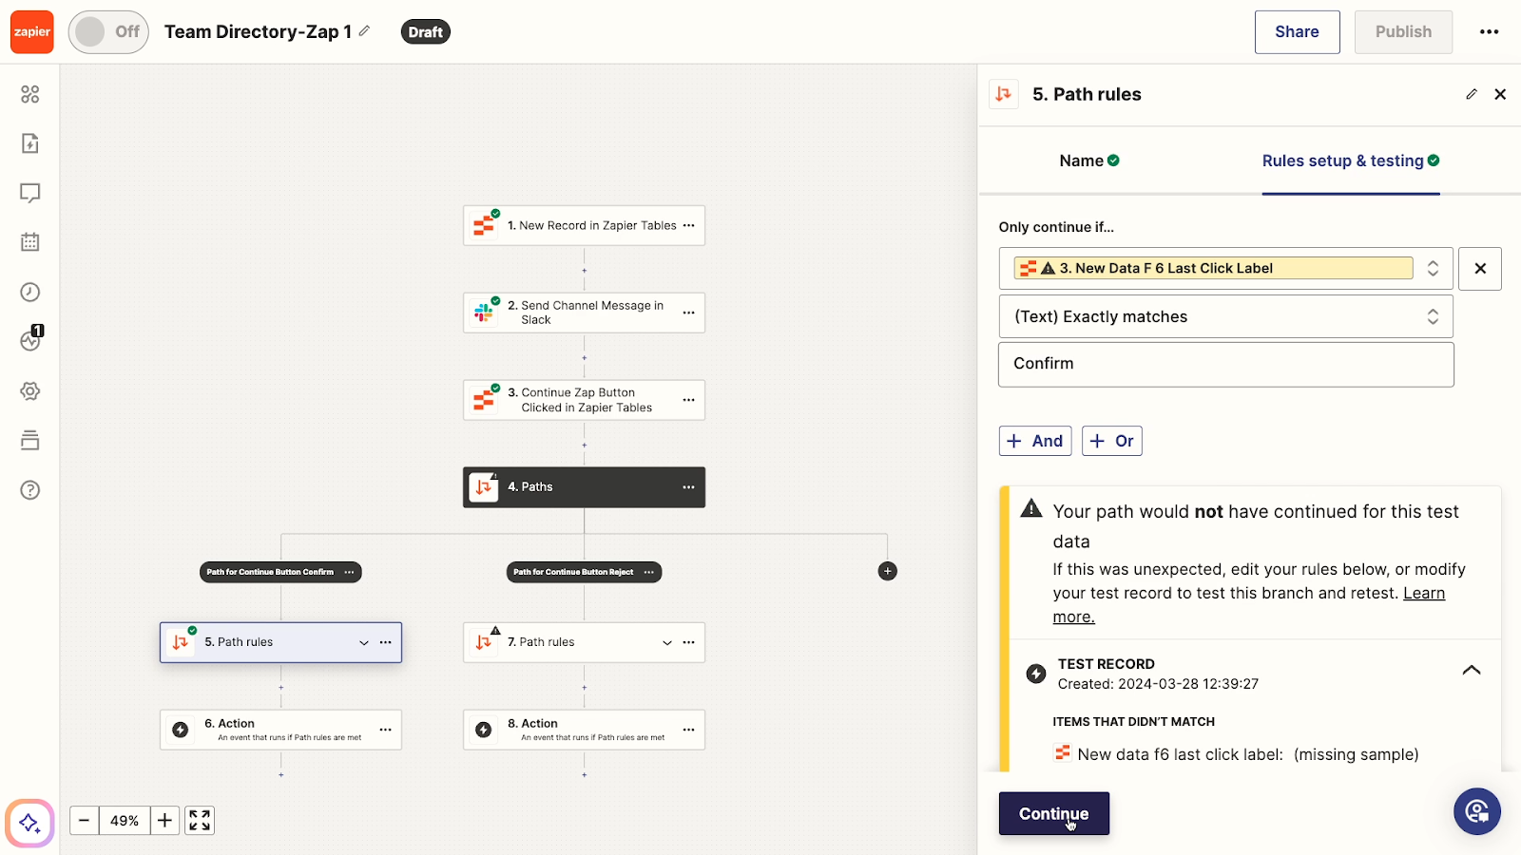Open the comments sidebar icon
This screenshot has height=855, width=1521.
point(30,193)
